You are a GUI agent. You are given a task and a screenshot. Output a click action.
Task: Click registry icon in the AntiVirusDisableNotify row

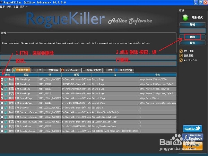tap(6, 112)
